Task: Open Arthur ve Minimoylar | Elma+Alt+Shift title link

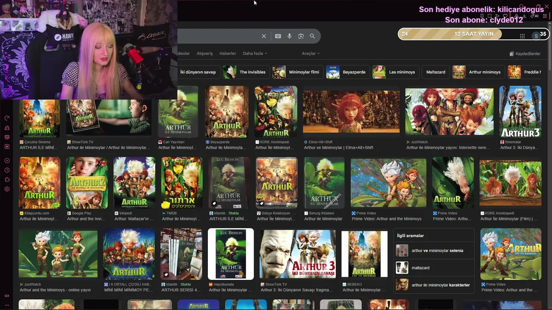Action: [339, 148]
